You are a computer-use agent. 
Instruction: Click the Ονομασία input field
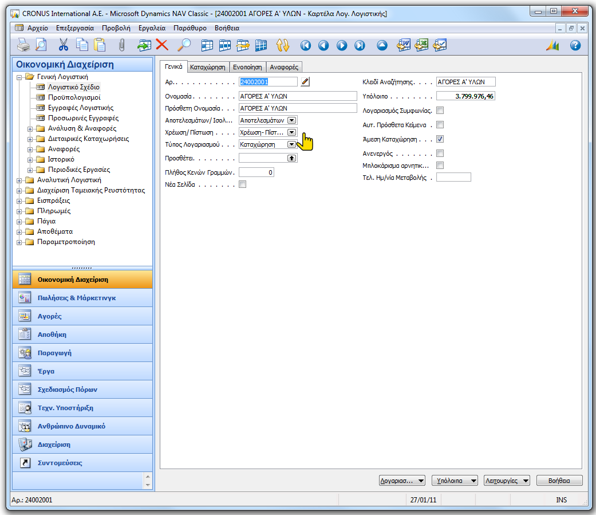(298, 96)
